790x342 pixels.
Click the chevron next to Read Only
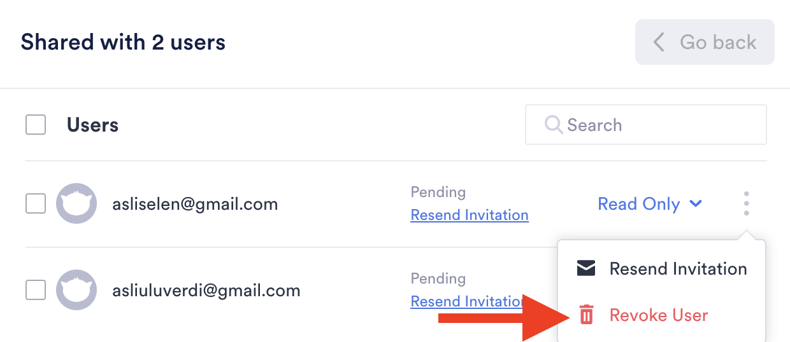pyautogui.click(x=696, y=204)
